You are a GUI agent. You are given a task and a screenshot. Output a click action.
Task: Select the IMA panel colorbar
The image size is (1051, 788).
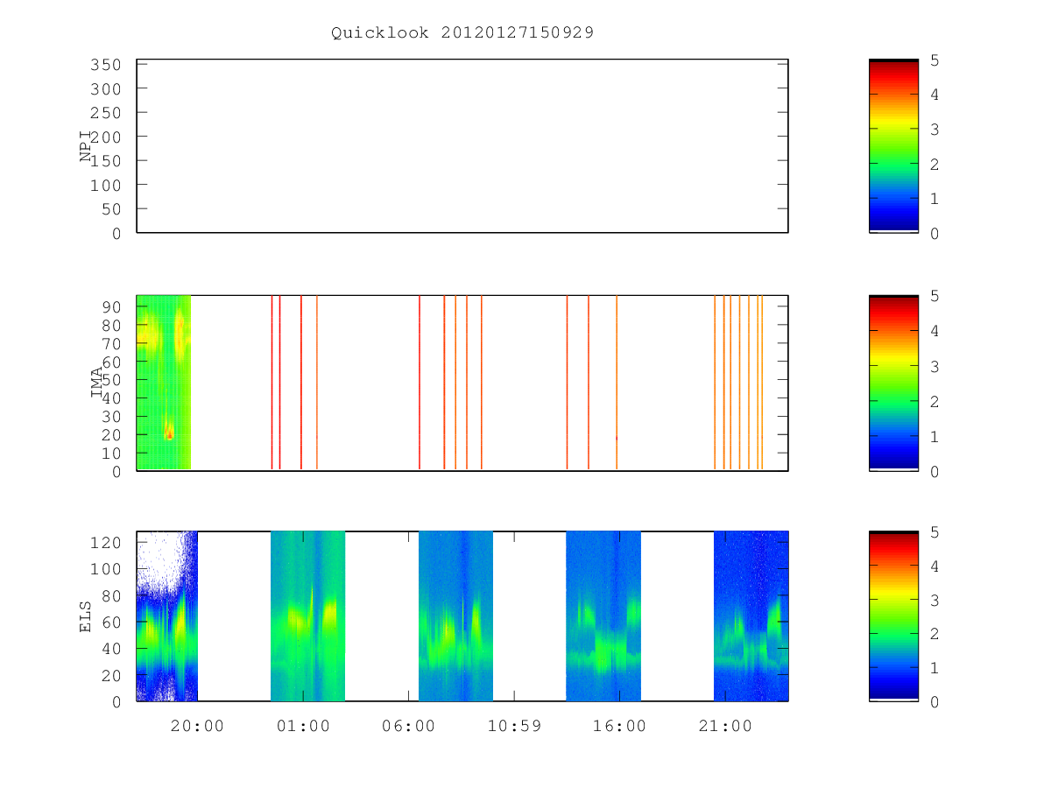coord(893,383)
